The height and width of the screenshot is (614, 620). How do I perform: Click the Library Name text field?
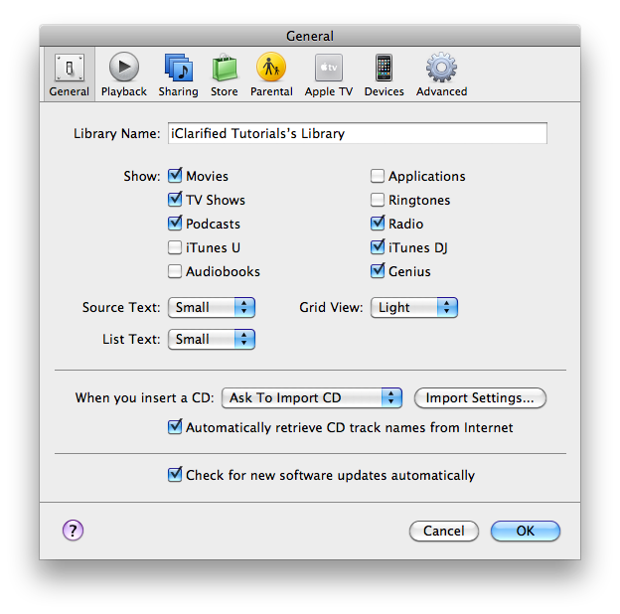pyautogui.click(x=358, y=133)
